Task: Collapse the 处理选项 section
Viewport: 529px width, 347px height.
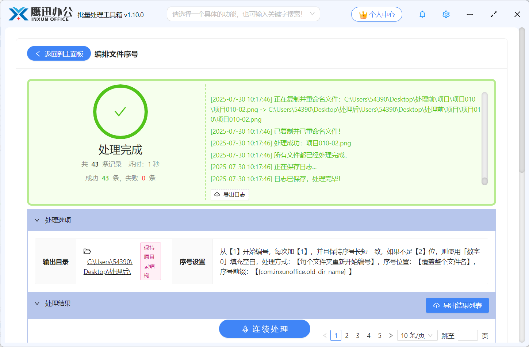Action: tap(37, 220)
